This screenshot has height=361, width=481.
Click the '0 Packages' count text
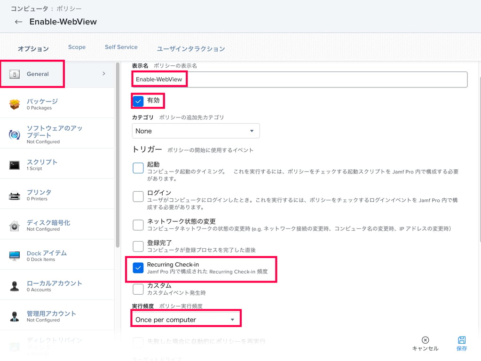coord(39,108)
